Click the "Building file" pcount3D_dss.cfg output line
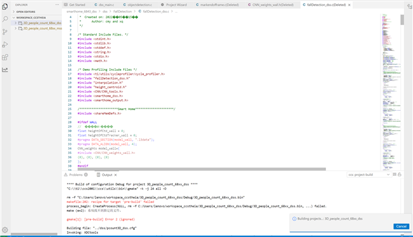Viewport: 413px width, 237px height. (x=102, y=228)
